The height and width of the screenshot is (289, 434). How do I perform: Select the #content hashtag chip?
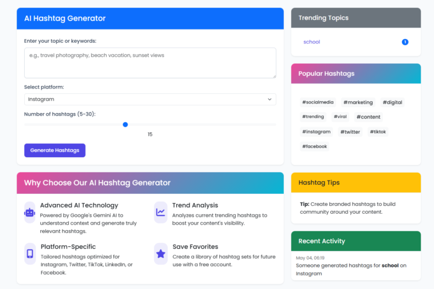(368, 117)
